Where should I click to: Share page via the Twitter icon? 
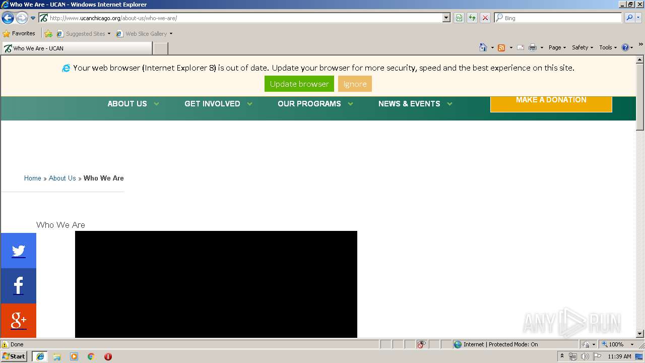click(18, 251)
